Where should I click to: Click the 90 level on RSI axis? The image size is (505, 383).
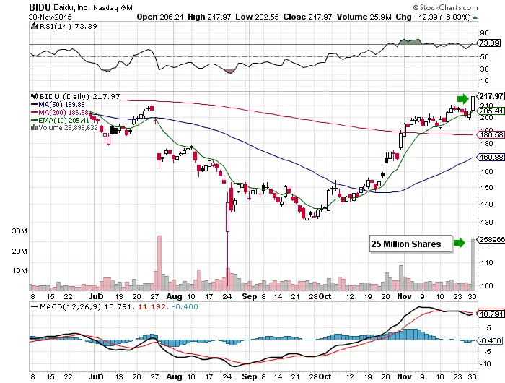(484, 33)
